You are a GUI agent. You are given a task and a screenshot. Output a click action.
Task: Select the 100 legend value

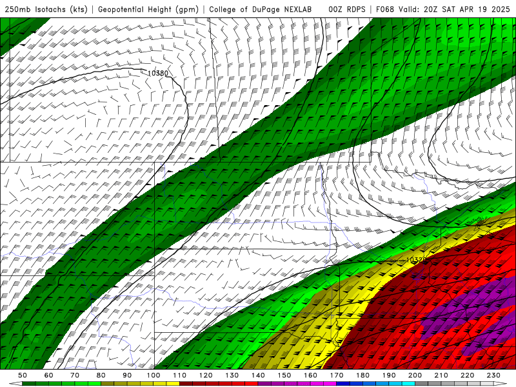click(154, 375)
